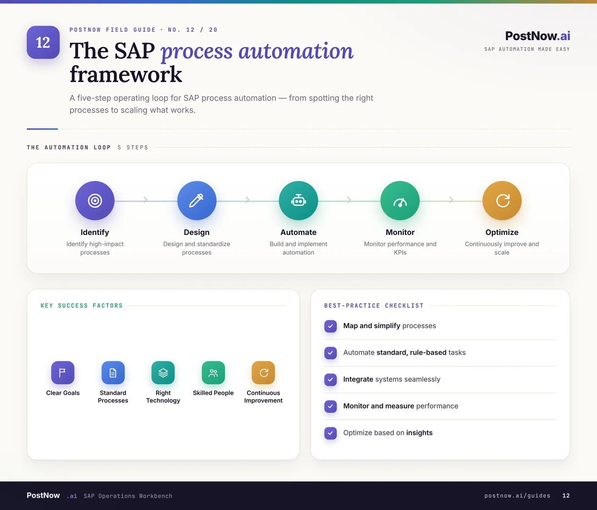Click the Design step title

[197, 232]
